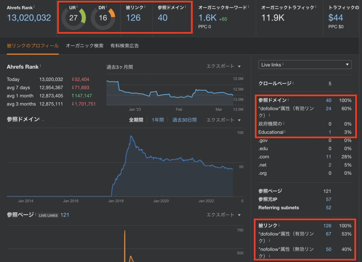362x262 pixels.
Task: Click info icon next to 参照ページ chart title
Action: tap(35, 214)
